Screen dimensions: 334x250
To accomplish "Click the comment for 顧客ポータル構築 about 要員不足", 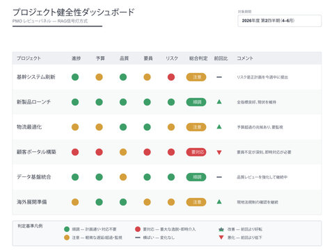I will [264, 152].
